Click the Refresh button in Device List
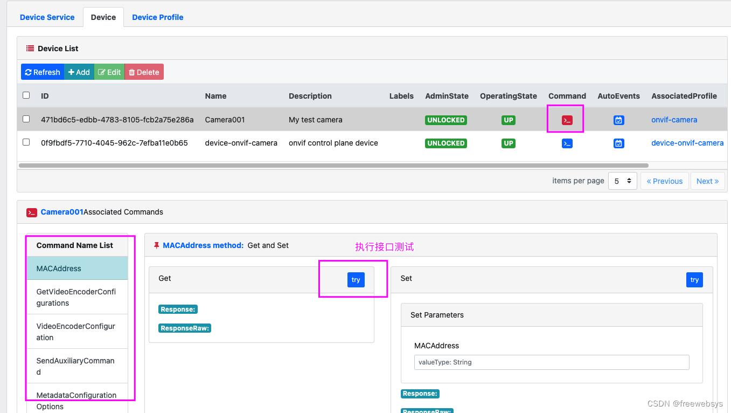The width and height of the screenshot is (731, 413). pyautogui.click(x=43, y=72)
